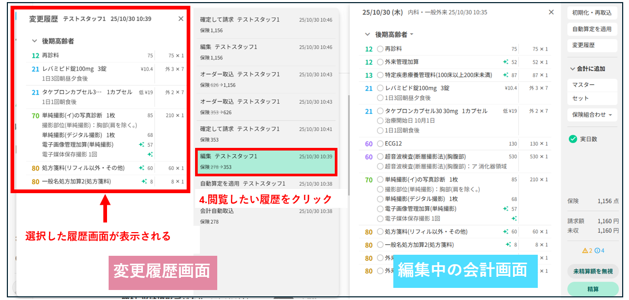
Task: Click sparkle icon beside 電子媒体保存撮影 in 変更履歴 panel
Action: [150, 154]
